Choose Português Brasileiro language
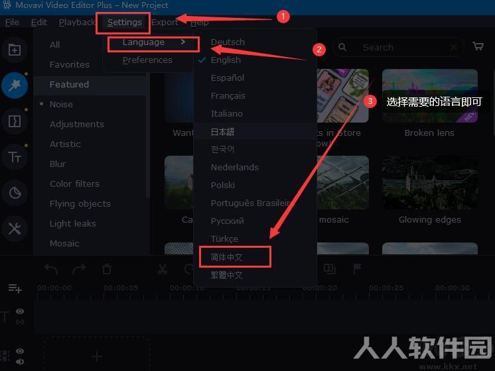The image size is (495, 371). [x=255, y=203]
